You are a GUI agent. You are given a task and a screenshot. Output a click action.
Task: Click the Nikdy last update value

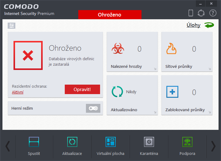131,92
